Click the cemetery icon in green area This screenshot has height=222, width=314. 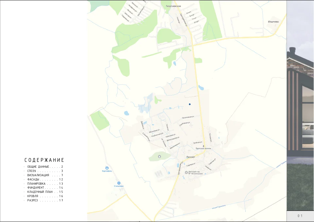[x=159, y=156]
